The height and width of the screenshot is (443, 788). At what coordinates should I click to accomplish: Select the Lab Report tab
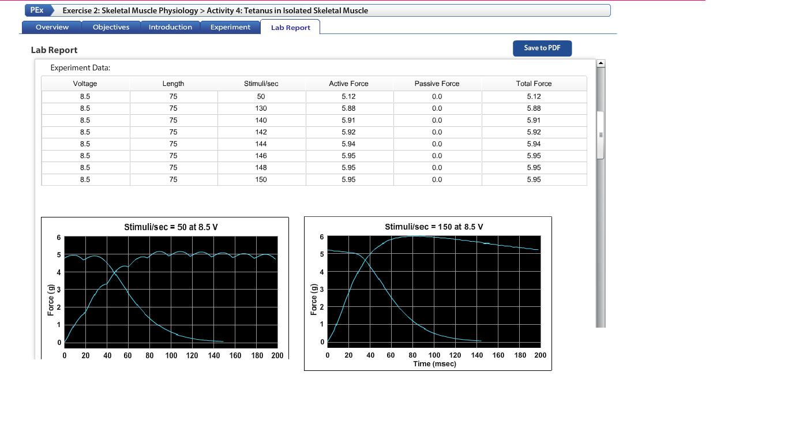pyautogui.click(x=290, y=27)
